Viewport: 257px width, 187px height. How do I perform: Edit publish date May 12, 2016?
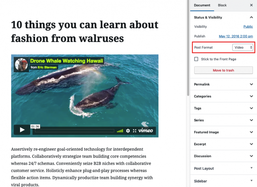point(236,36)
